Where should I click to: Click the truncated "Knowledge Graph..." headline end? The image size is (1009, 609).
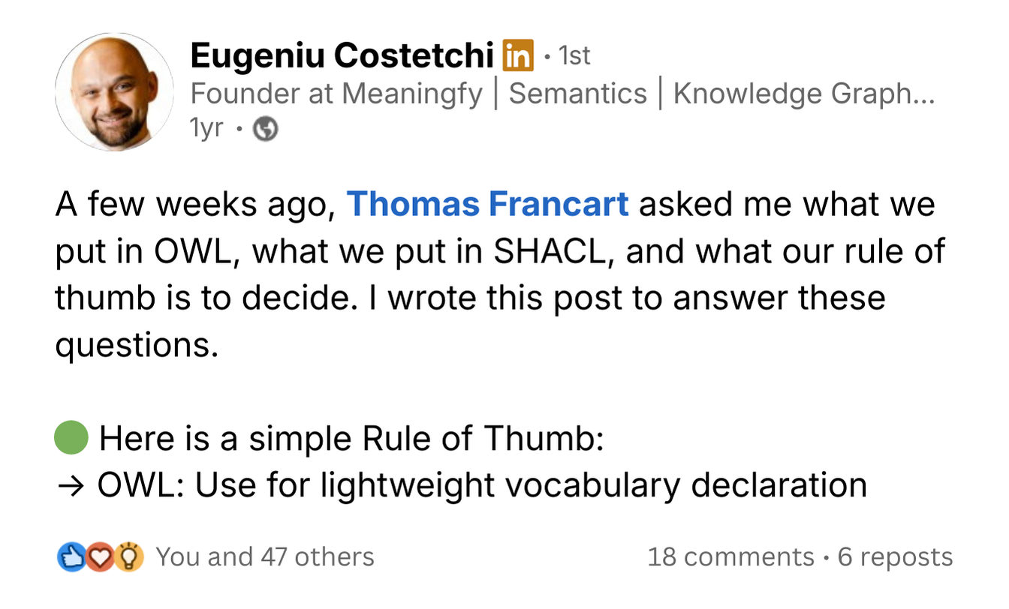(x=803, y=94)
